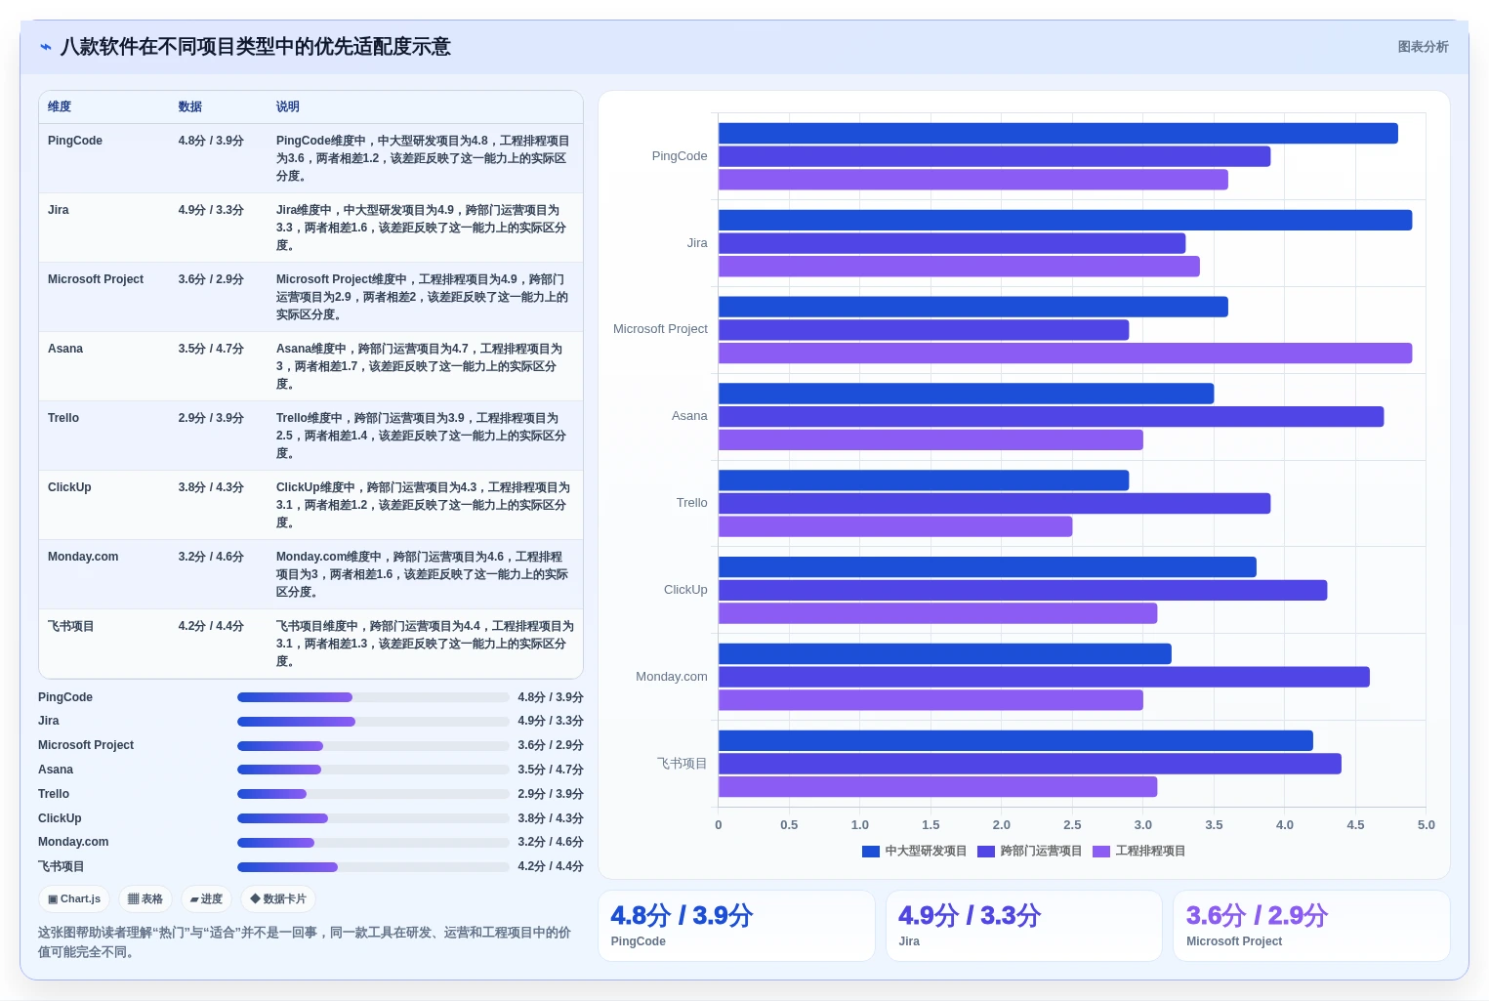The width and height of the screenshot is (1489, 1001).
Task: Open the 图表分析 label in header
Action: [1423, 47]
